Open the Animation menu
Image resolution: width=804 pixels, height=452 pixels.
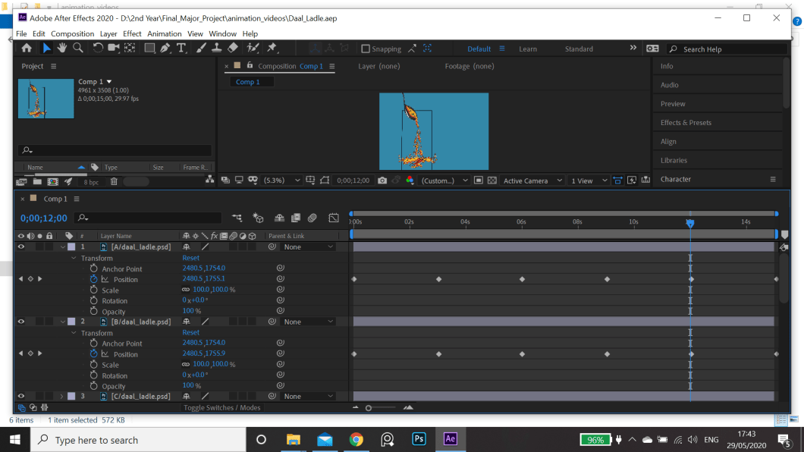click(164, 34)
